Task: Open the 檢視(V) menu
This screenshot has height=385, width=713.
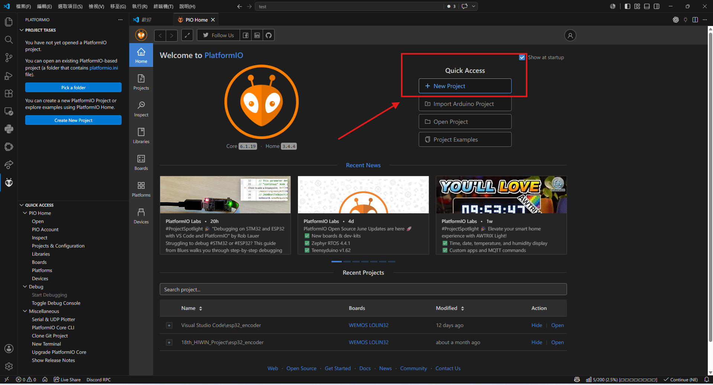Action: click(x=96, y=6)
